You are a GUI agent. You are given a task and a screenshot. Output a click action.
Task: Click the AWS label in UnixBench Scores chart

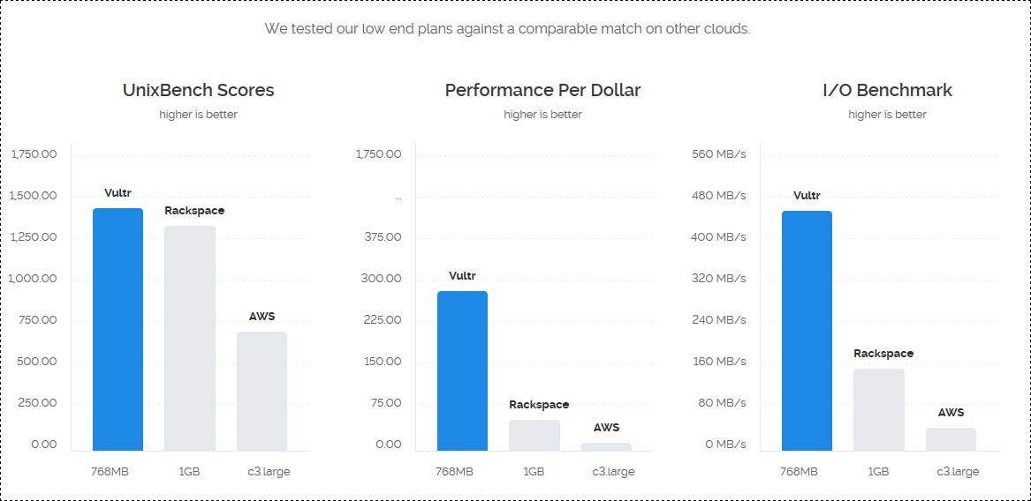(262, 317)
